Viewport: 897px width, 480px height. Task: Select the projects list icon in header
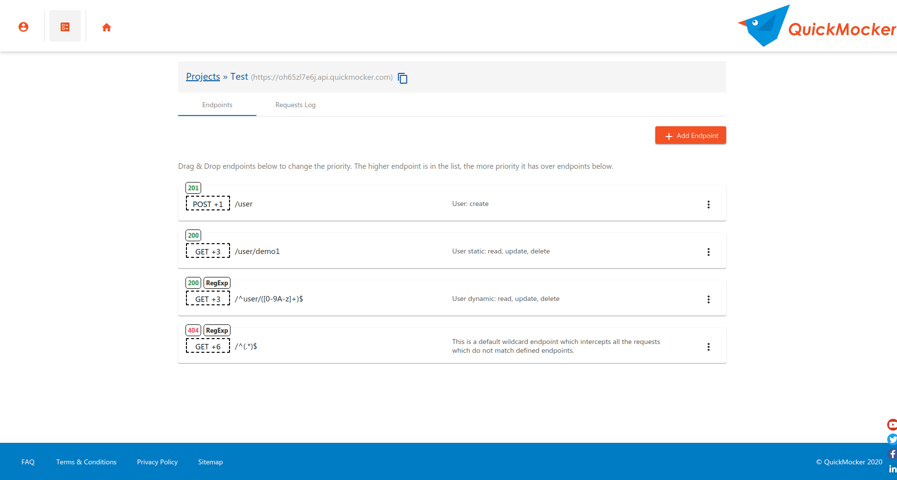65,27
